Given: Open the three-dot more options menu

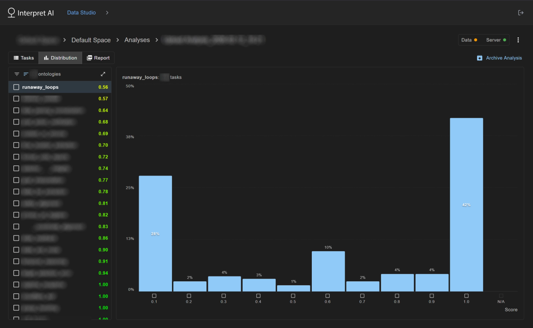Looking at the screenshot, I should tap(518, 40).
